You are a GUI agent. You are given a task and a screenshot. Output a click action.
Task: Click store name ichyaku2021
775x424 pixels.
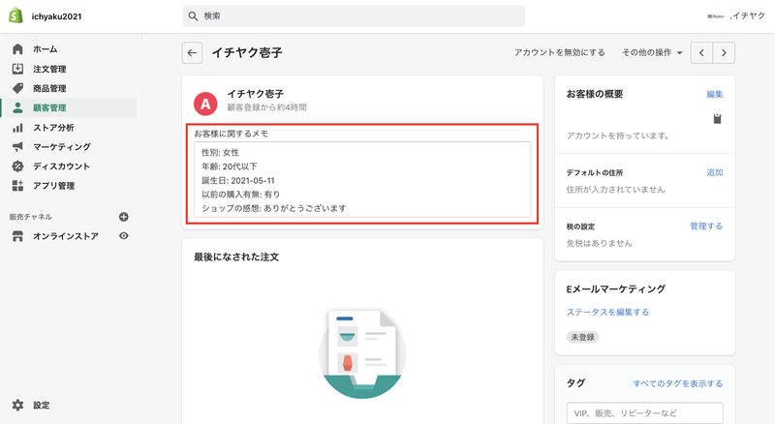[56, 16]
